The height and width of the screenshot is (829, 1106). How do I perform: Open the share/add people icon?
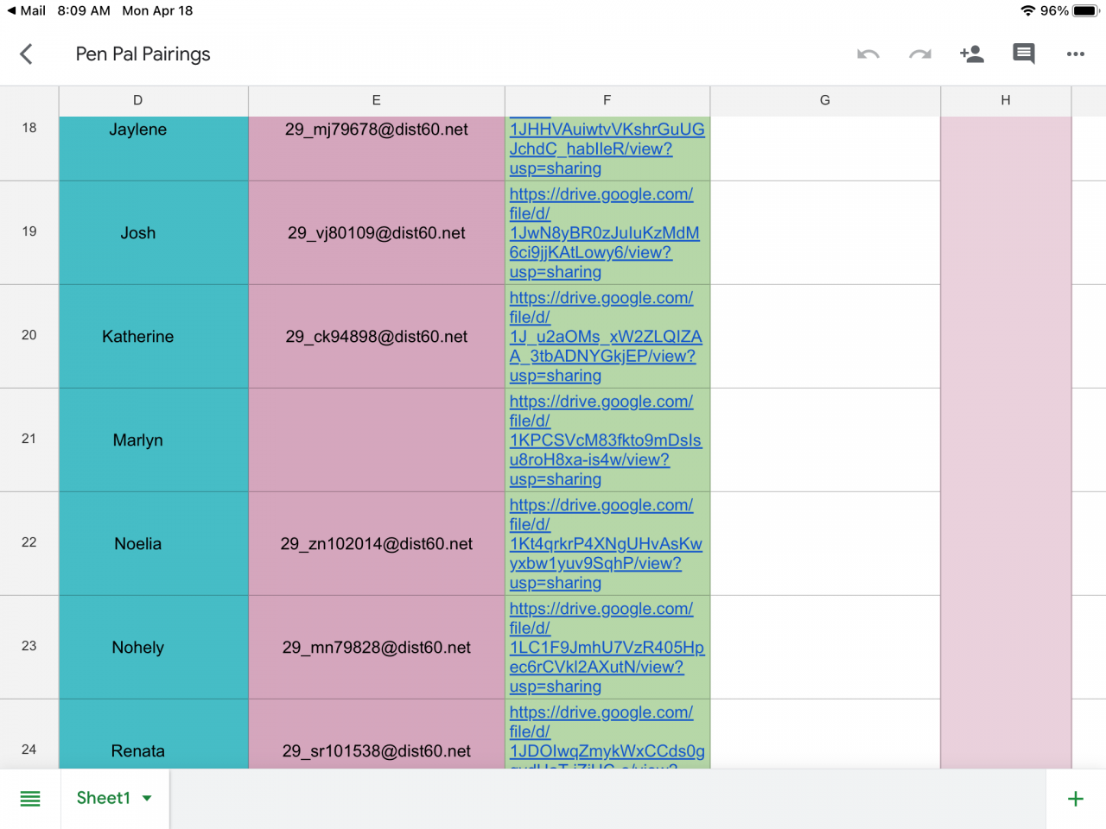pyautogui.click(x=971, y=54)
